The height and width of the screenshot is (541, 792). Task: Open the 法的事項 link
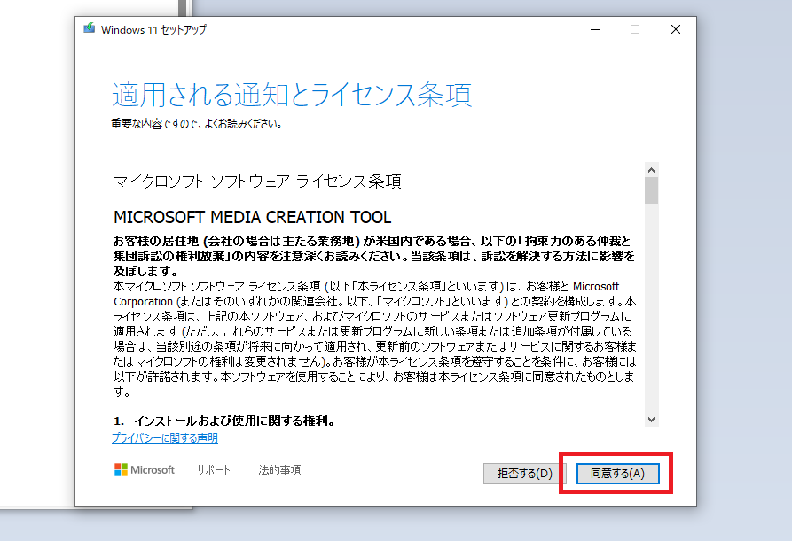[279, 470]
